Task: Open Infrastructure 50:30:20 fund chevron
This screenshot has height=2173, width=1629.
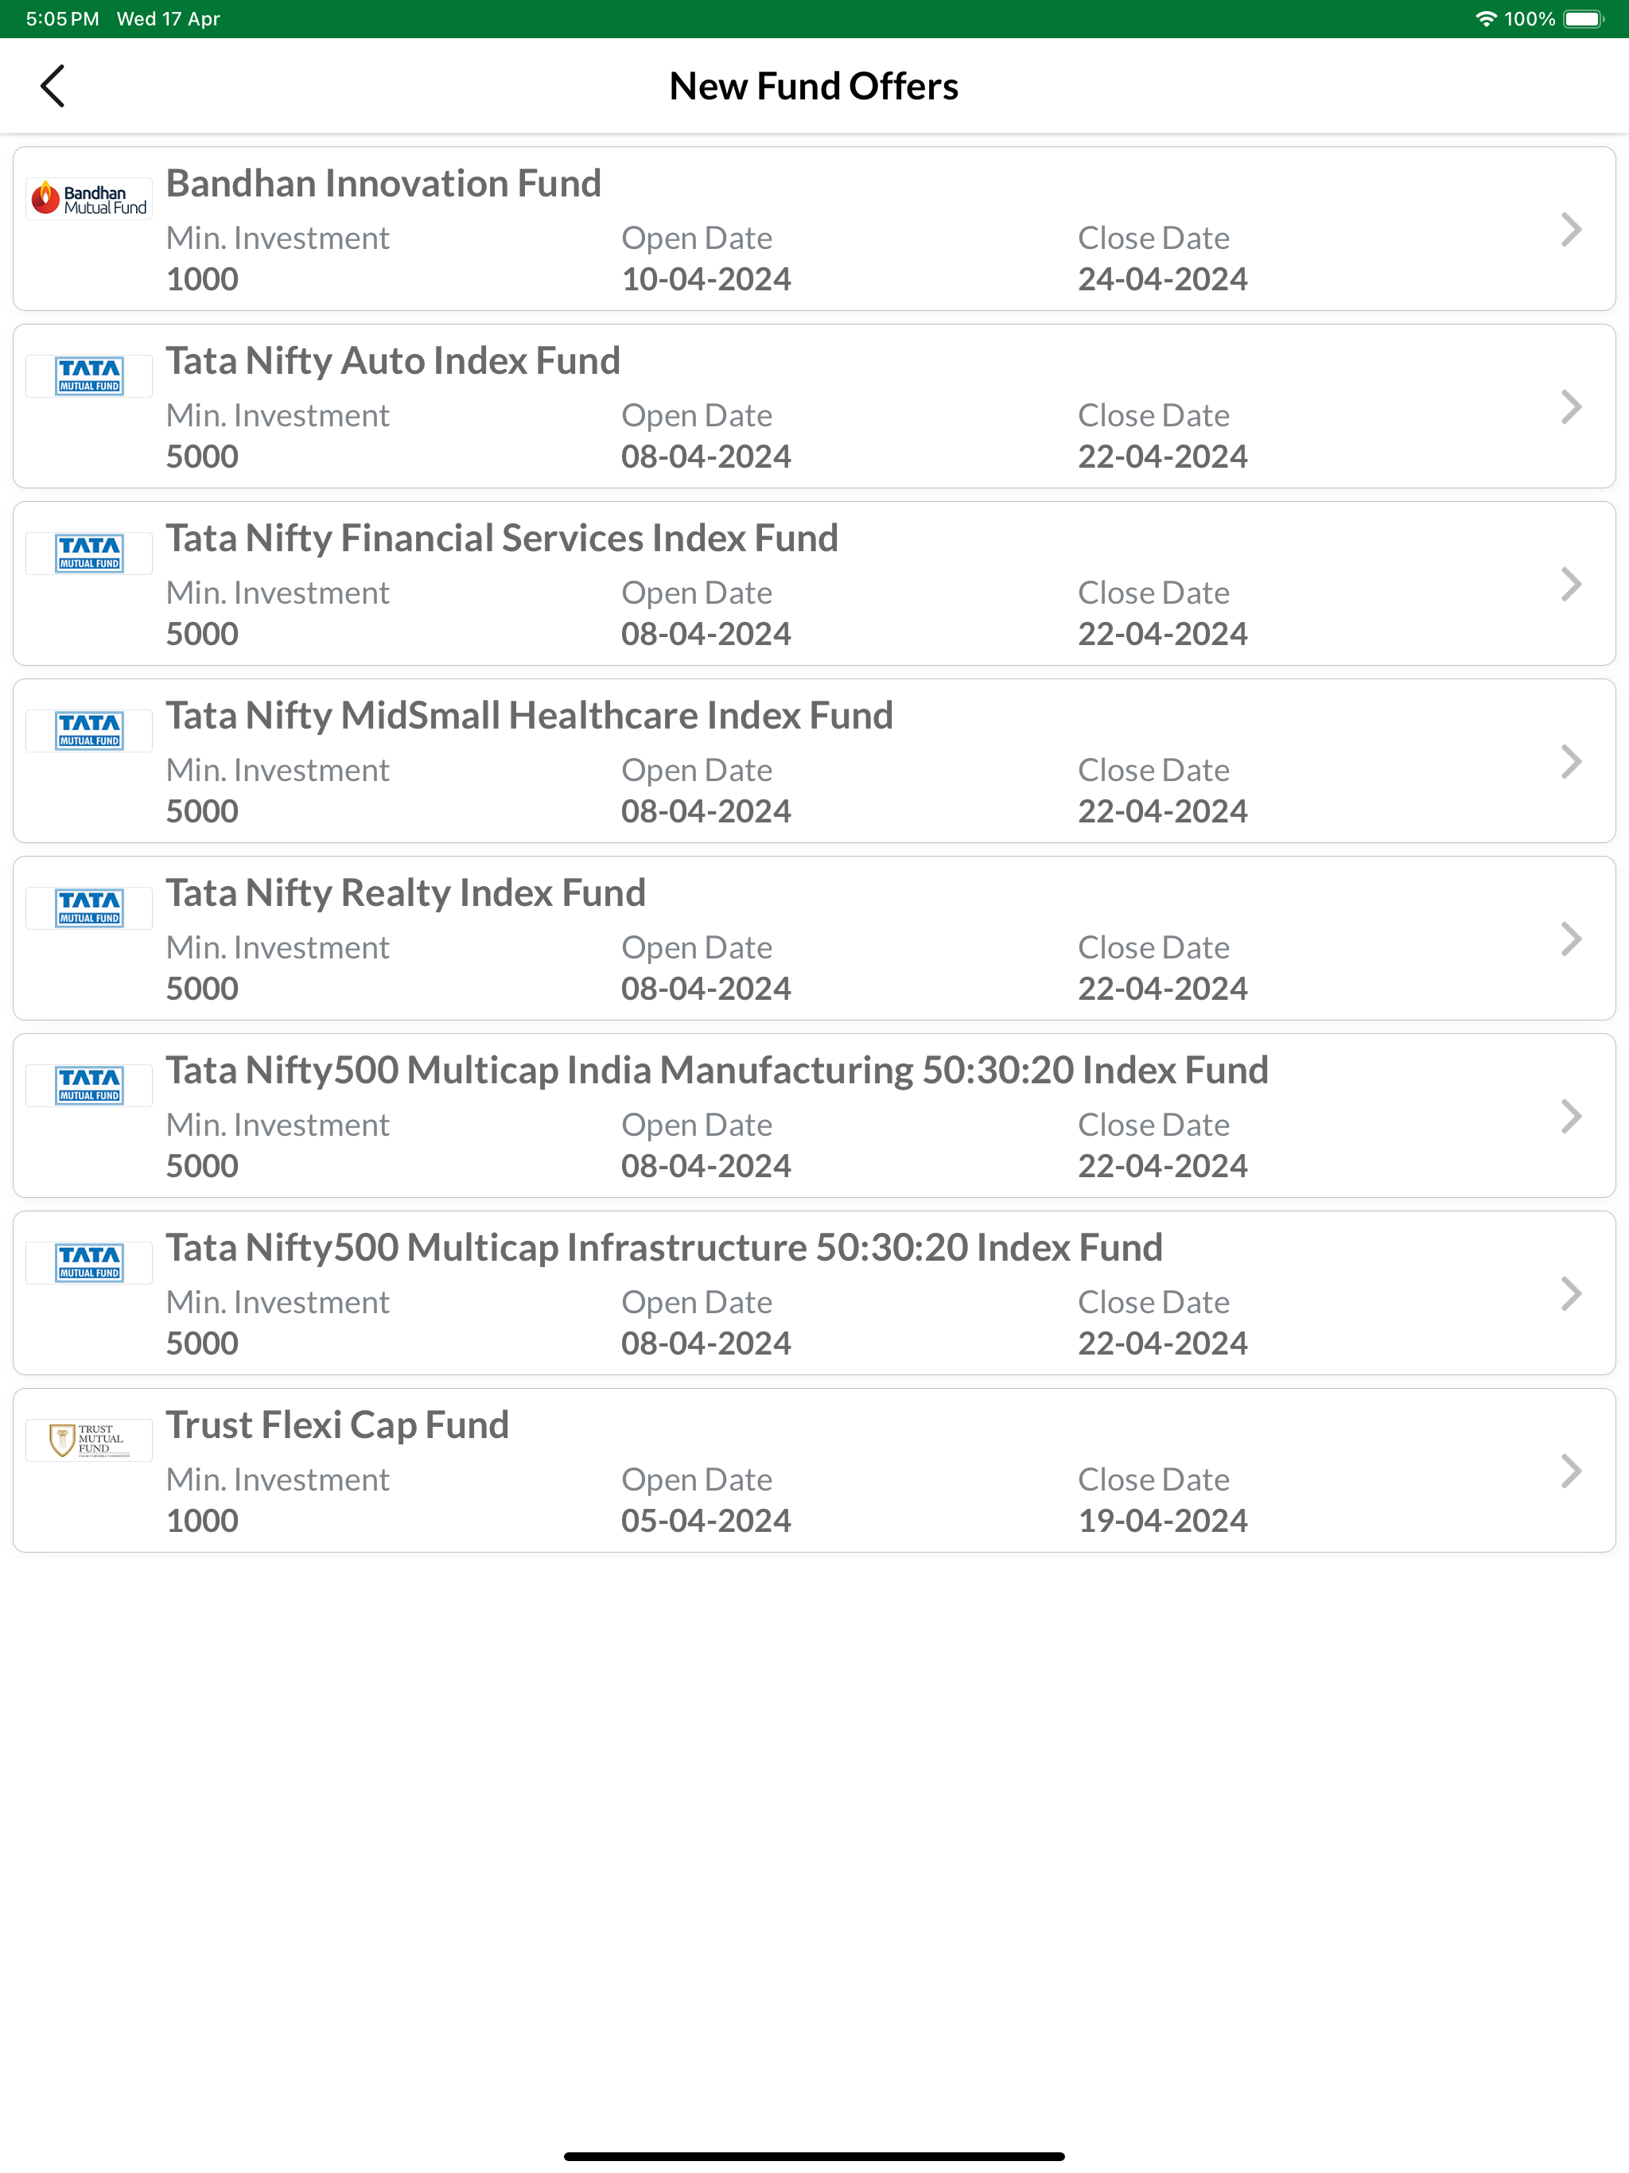Action: click(1571, 1294)
